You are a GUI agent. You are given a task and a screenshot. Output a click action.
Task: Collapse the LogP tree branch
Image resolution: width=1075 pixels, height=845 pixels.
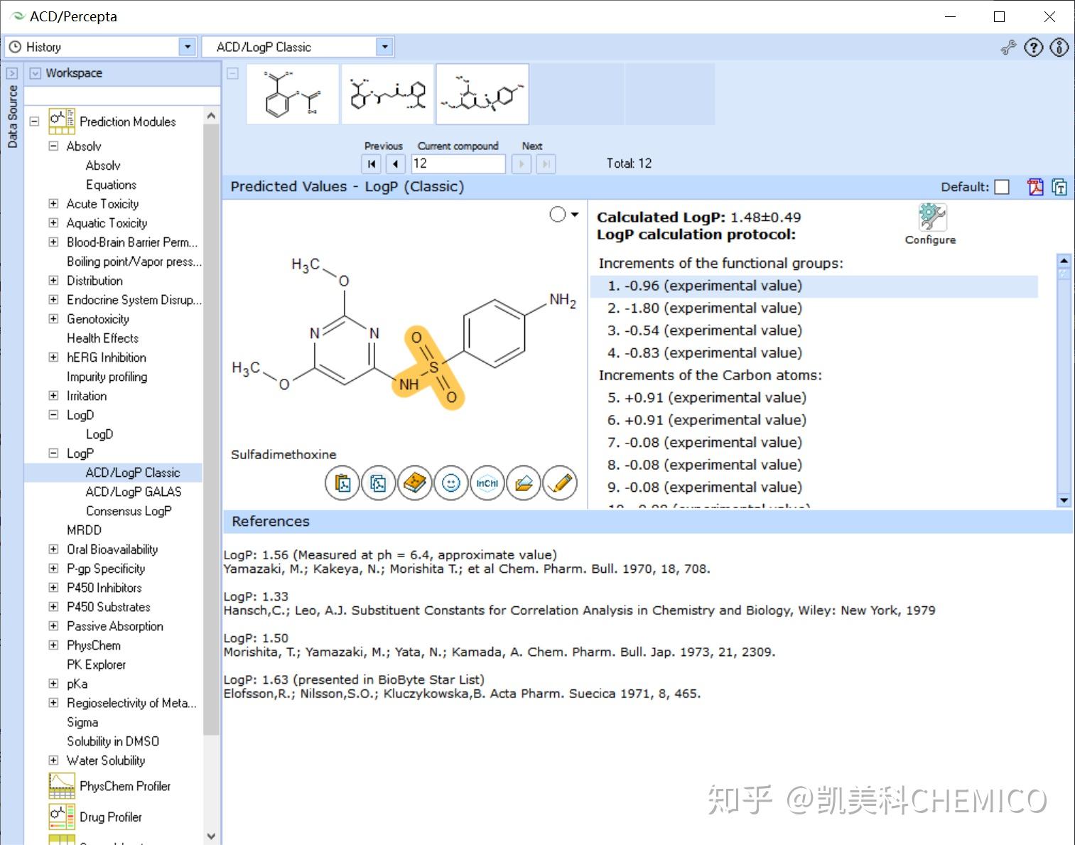[53, 453]
